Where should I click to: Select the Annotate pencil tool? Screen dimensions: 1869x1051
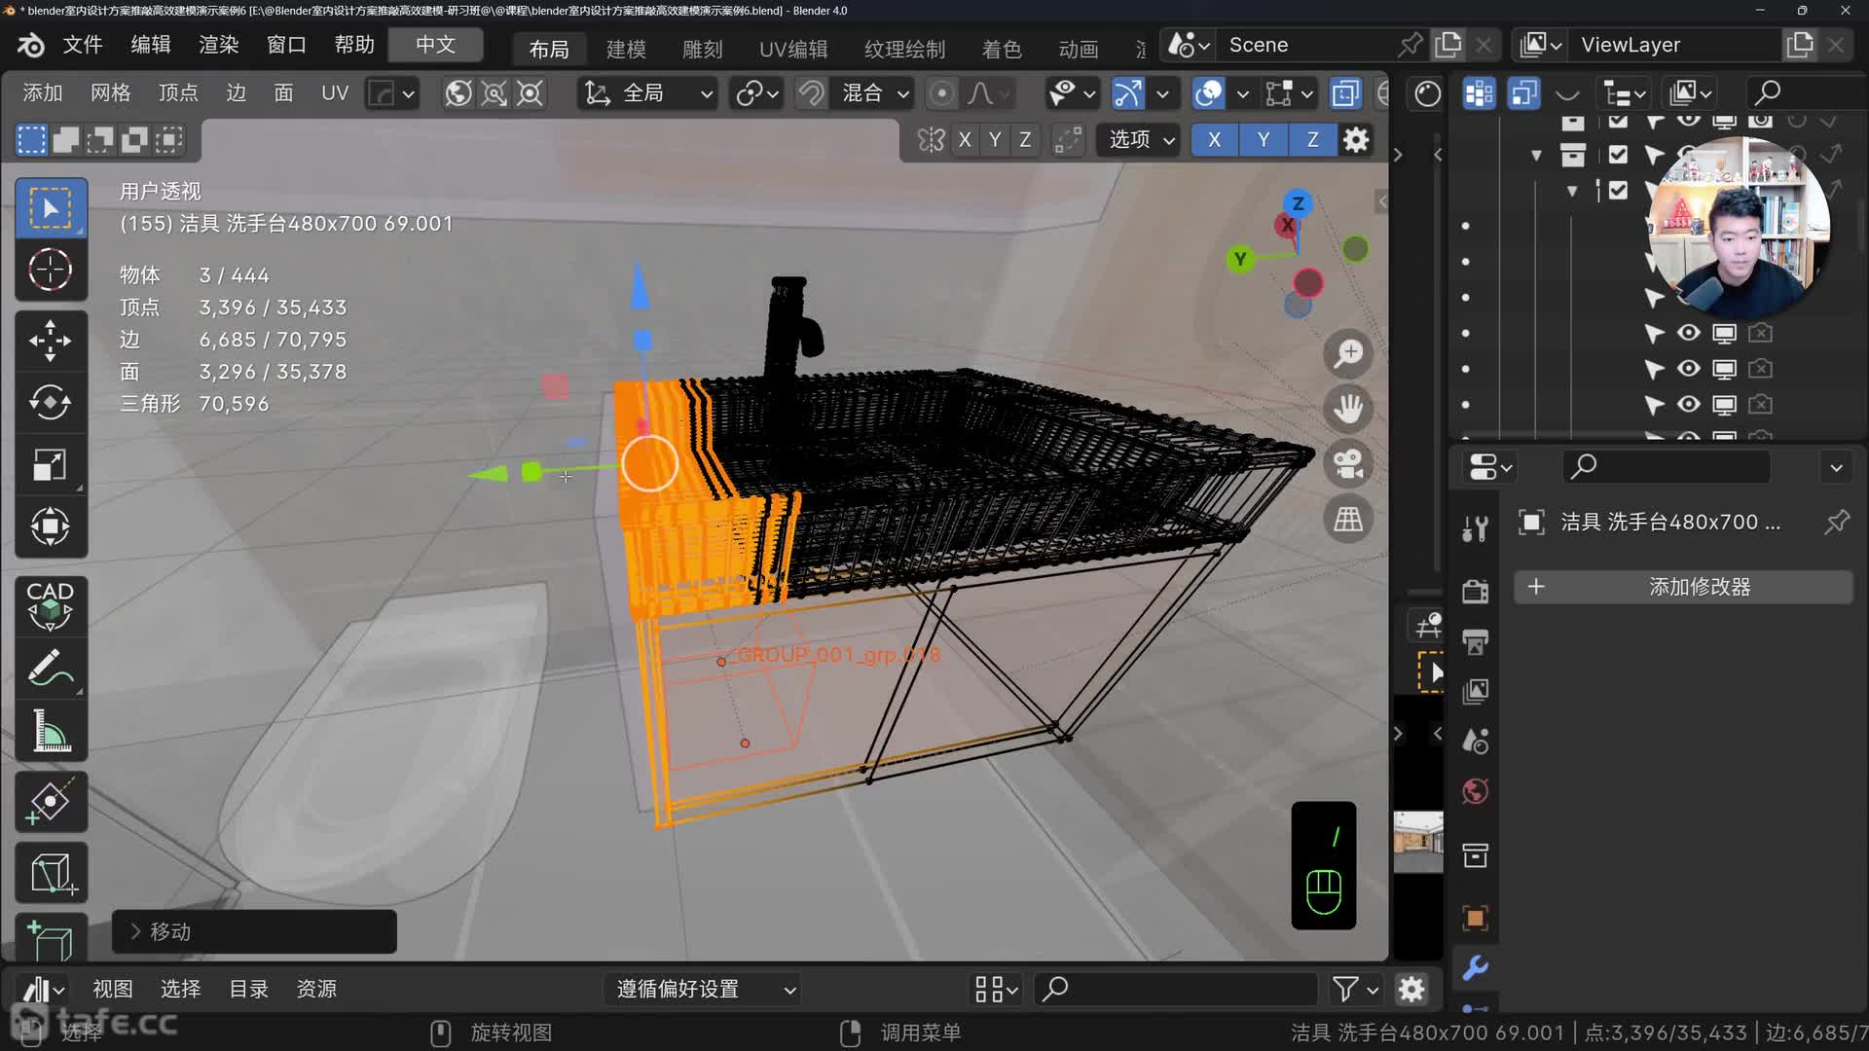pos(51,669)
